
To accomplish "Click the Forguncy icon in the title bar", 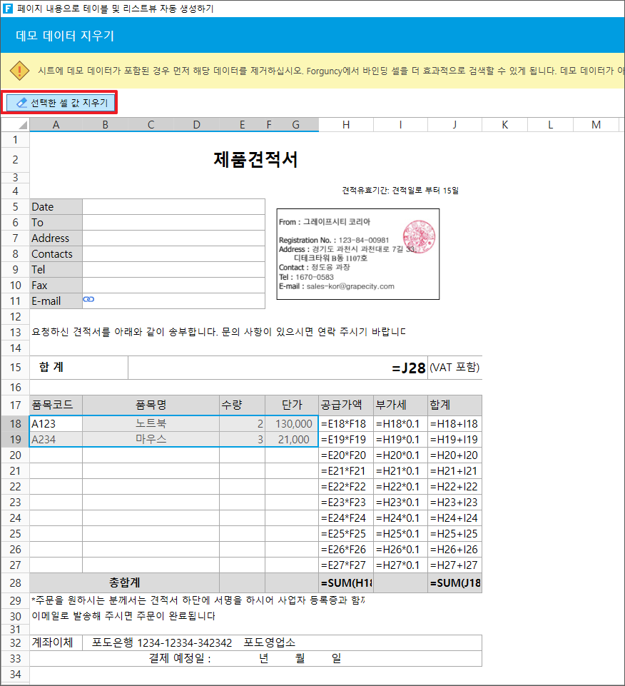I will click(8, 9).
